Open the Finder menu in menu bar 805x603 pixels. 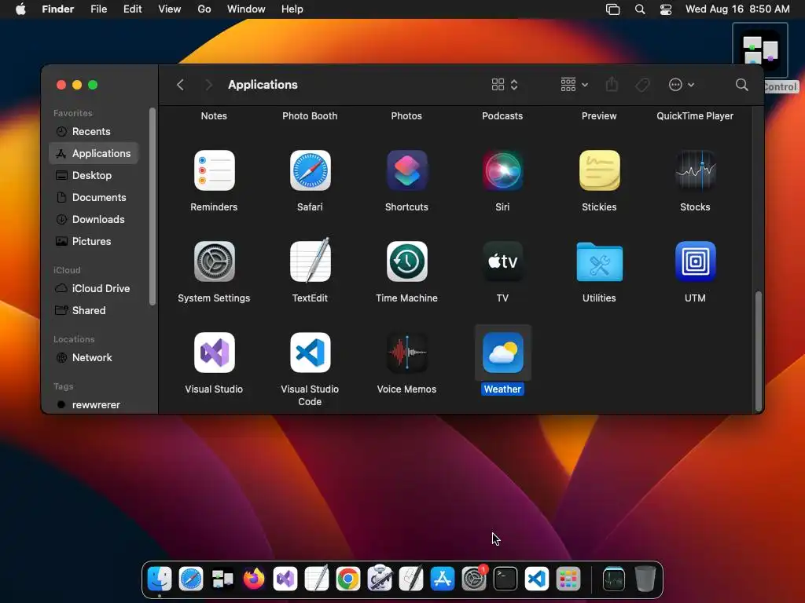[58, 9]
